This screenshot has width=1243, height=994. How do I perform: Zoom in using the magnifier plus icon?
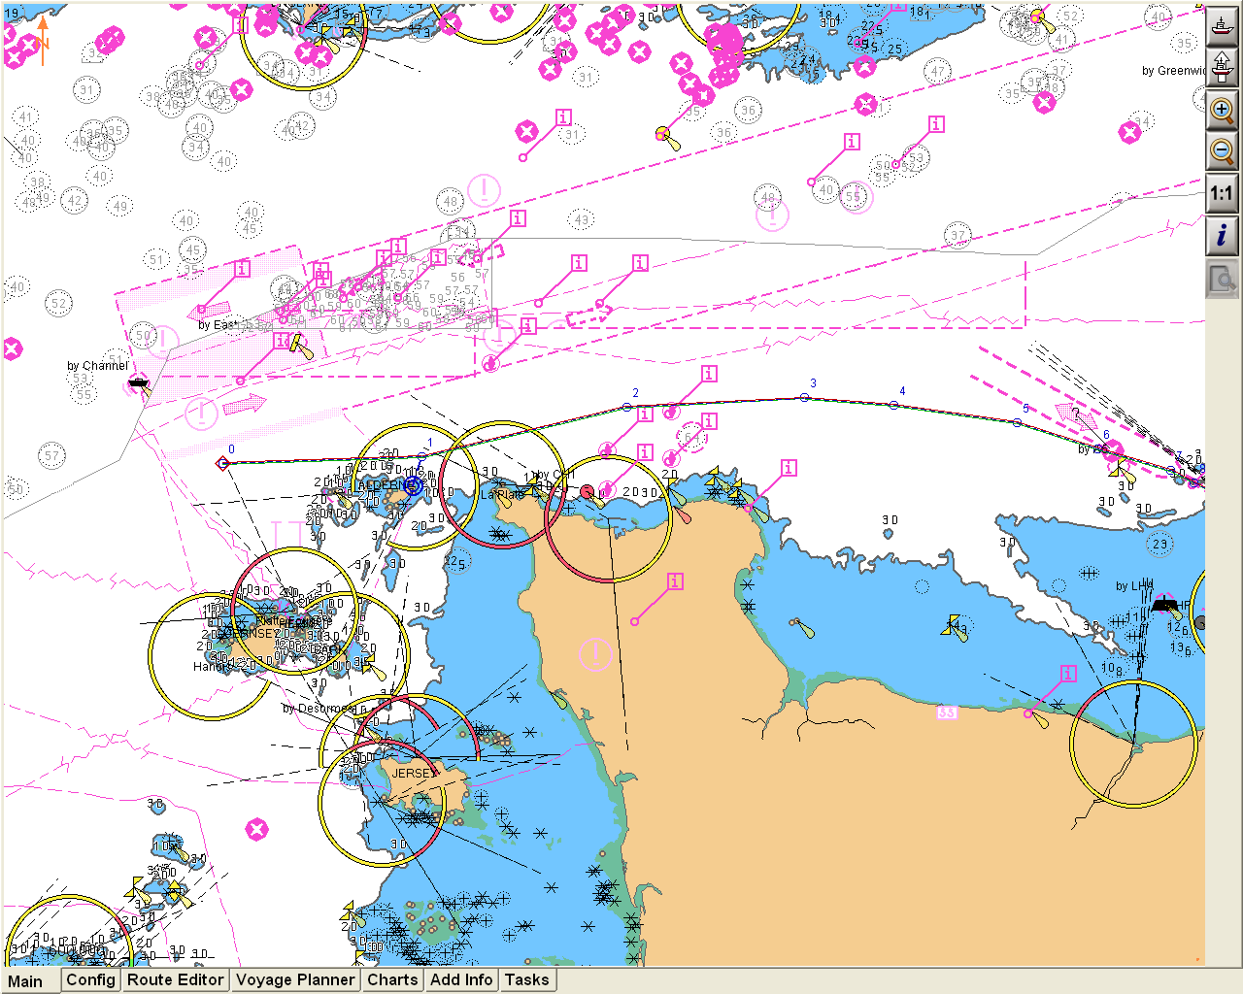tap(1222, 111)
